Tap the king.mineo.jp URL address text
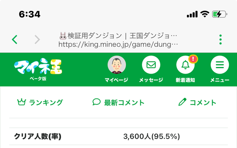The image size is (237, 148). pos(118,44)
